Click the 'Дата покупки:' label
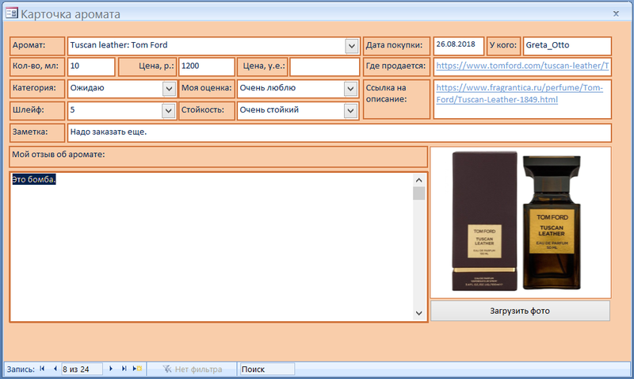634x379 pixels. (397, 46)
